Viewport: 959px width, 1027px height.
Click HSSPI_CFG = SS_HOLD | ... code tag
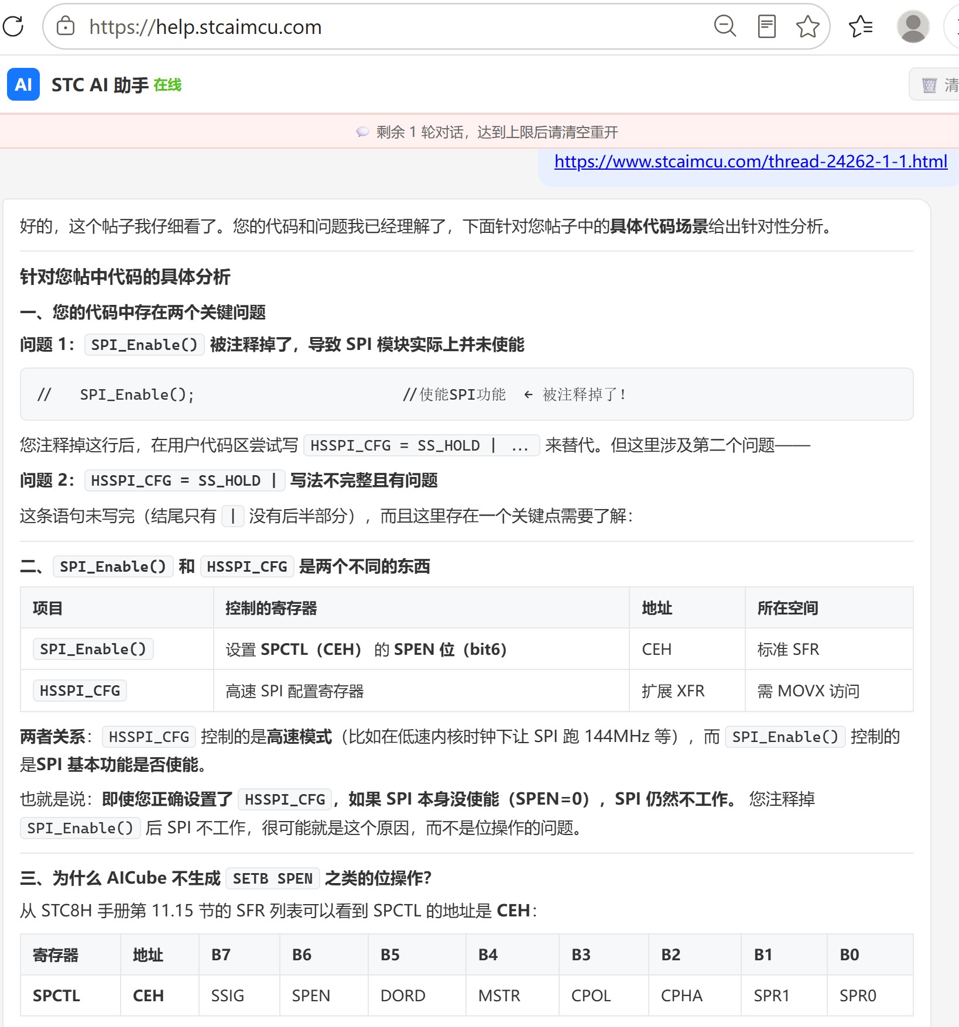[422, 446]
